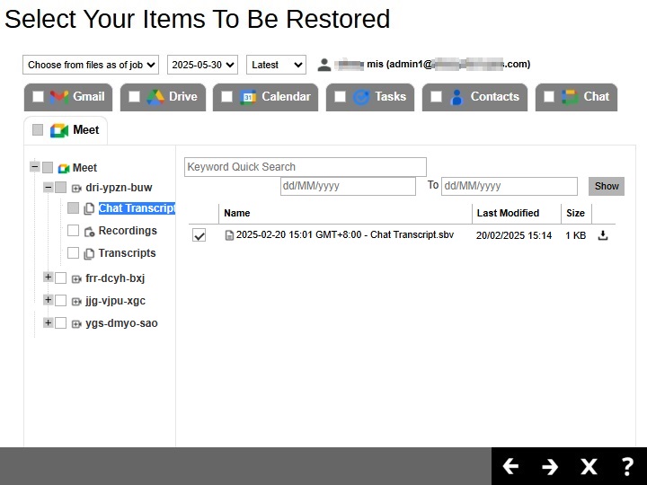Tick the Gmail tab checkbox
This screenshot has height=485, width=647.
tap(38, 97)
